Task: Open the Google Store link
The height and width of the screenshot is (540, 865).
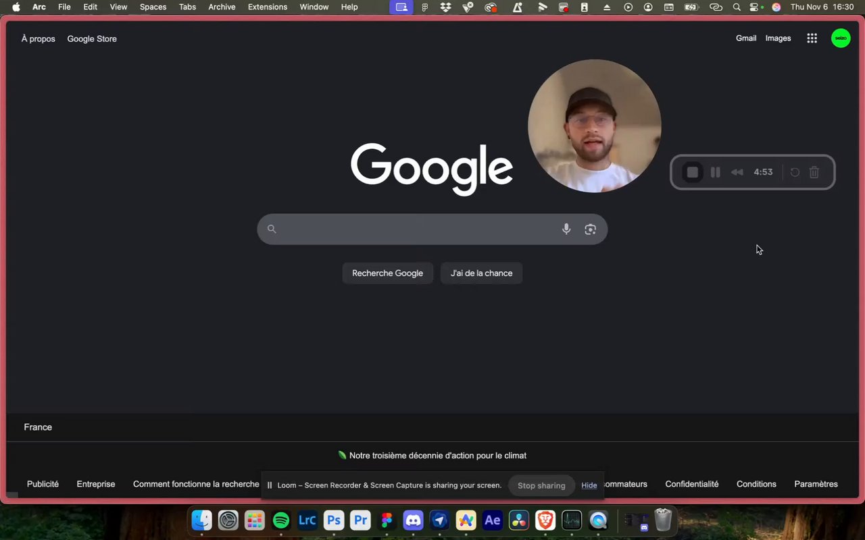Action: point(92,38)
